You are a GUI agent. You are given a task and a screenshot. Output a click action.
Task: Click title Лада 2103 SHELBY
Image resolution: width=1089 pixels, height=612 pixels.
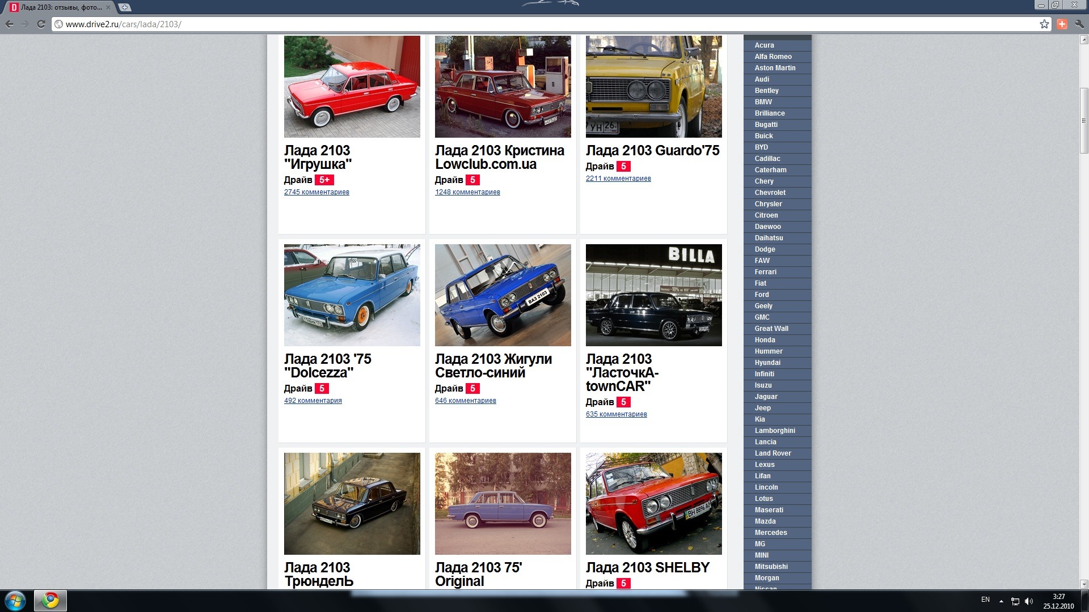point(648,568)
